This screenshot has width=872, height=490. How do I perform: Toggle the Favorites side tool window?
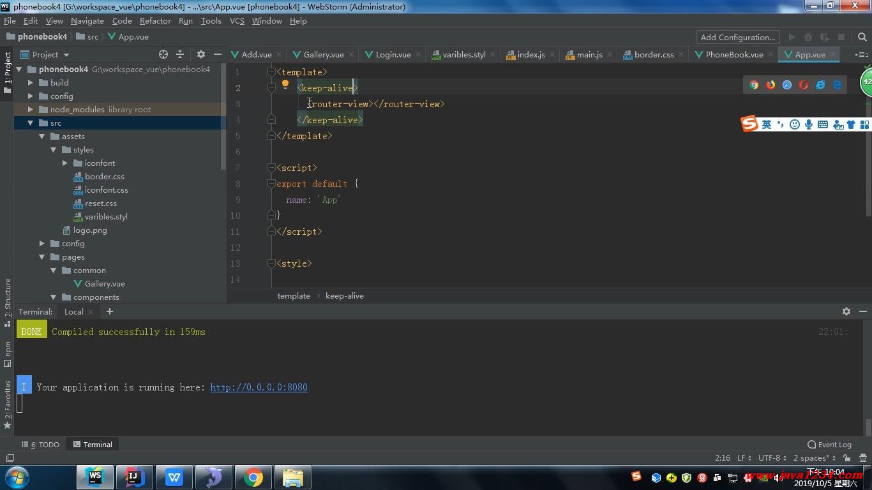[7, 404]
